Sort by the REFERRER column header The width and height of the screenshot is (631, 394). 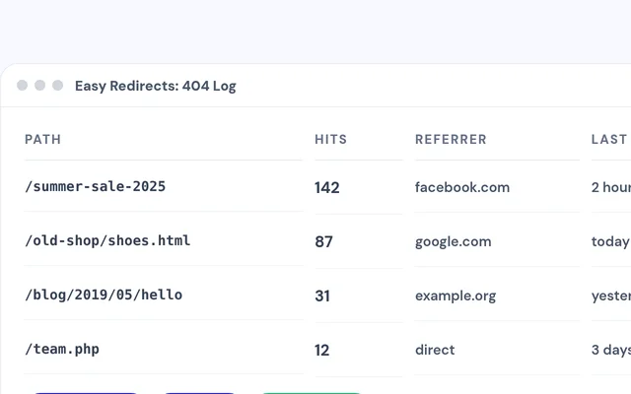click(x=451, y=139)
